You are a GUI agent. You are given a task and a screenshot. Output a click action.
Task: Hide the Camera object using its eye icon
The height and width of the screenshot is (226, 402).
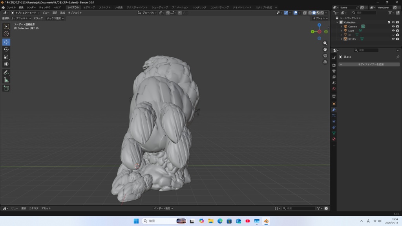(393, 27)
